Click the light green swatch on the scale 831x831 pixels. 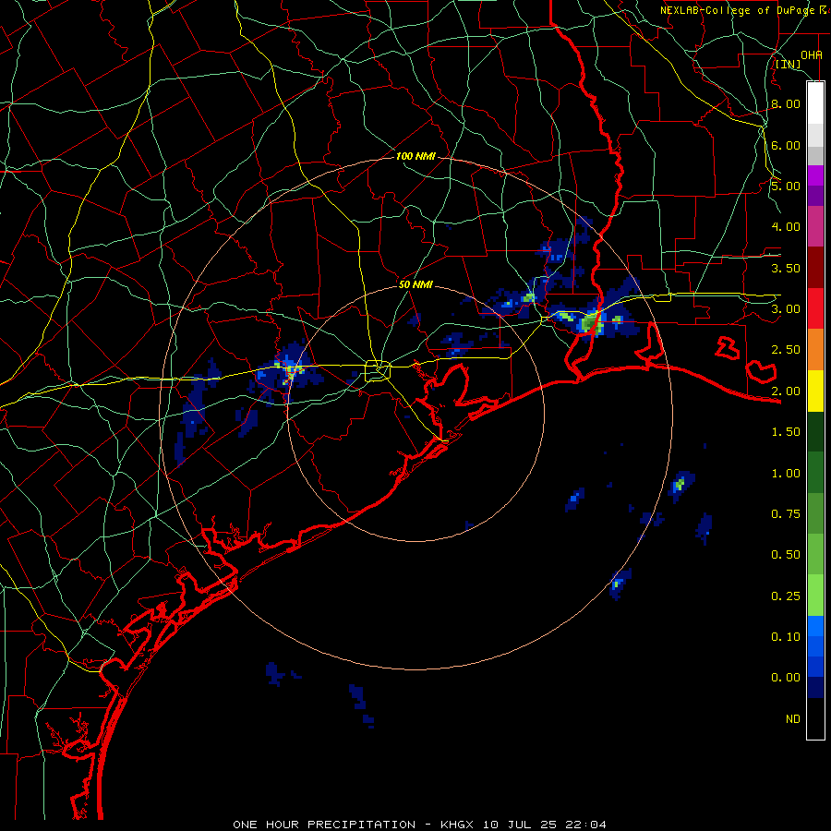pos(815,596)
